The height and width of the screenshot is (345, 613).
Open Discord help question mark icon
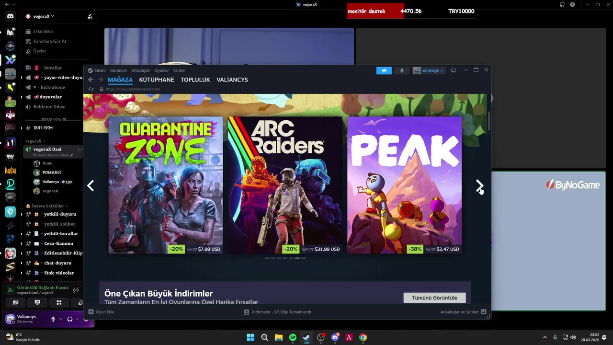(572, 4)
